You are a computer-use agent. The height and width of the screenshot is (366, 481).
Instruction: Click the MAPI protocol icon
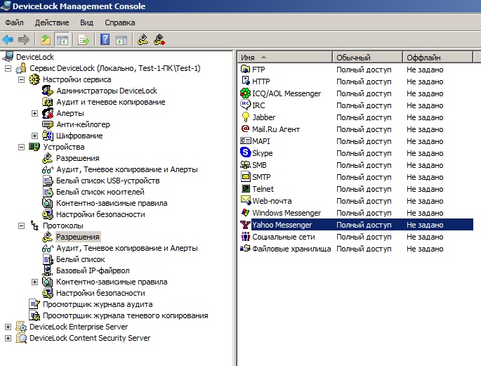coord(245,140)
